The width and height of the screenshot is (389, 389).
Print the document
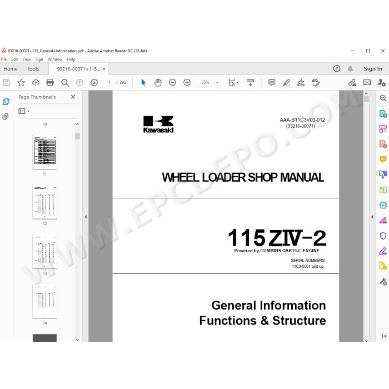point(50,82)
